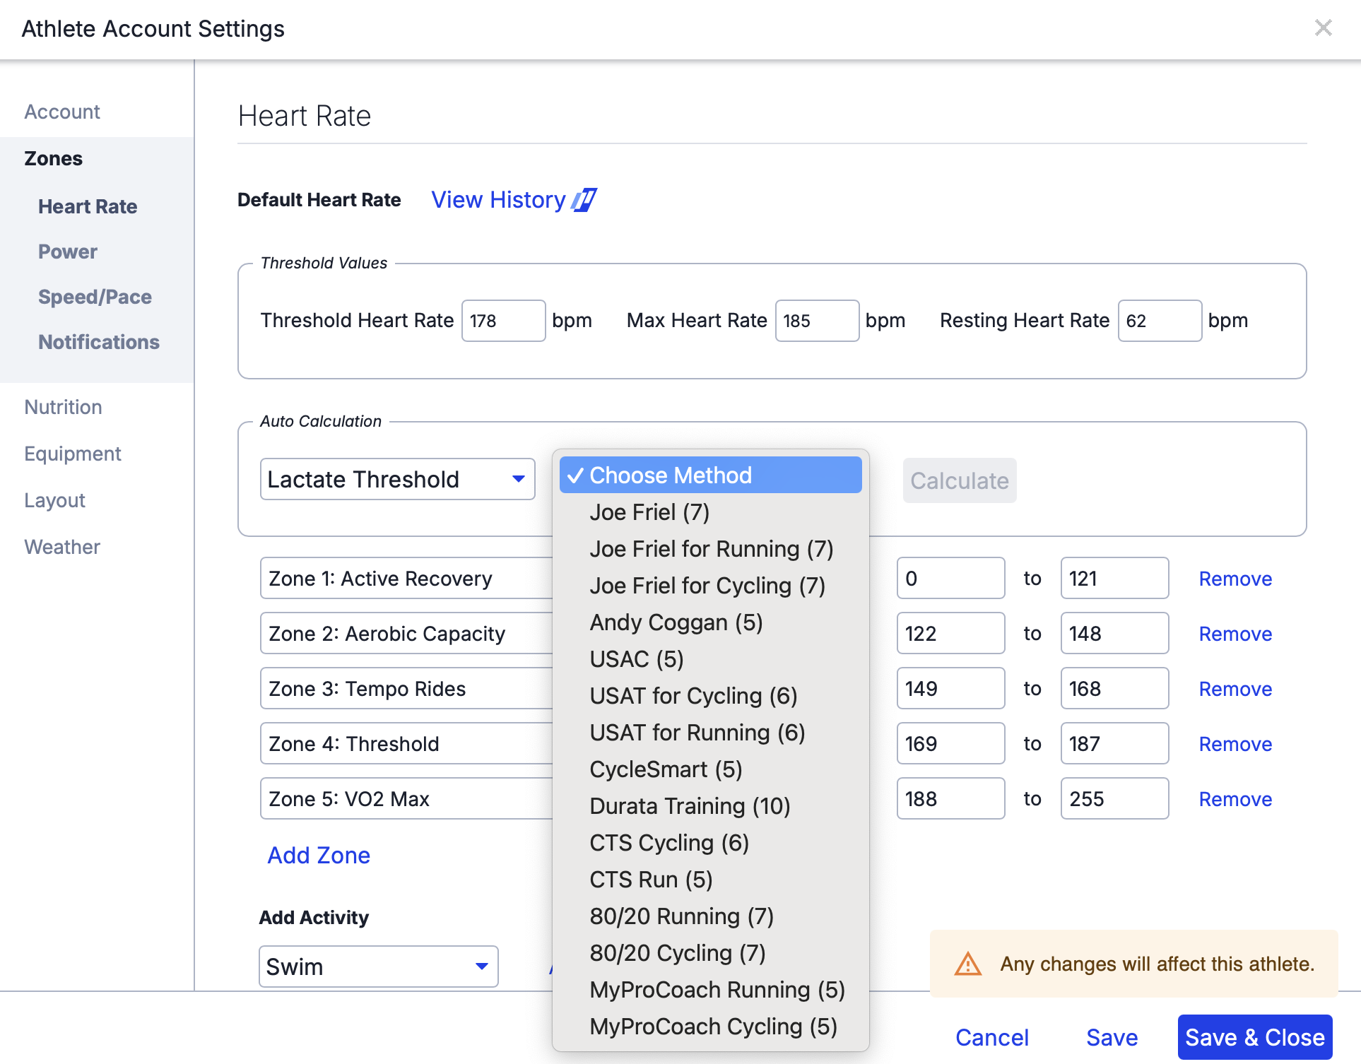
Task: Open the Layout section
Action: [54, 500]
